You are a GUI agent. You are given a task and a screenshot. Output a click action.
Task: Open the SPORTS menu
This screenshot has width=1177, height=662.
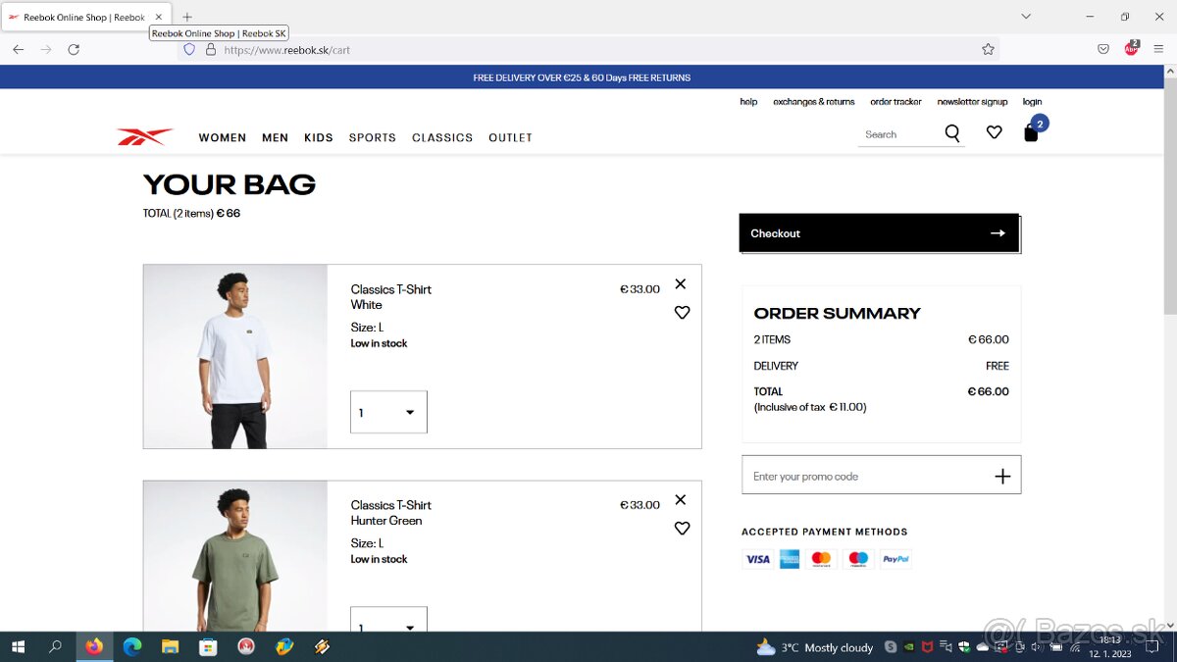[x=373, y=138]
